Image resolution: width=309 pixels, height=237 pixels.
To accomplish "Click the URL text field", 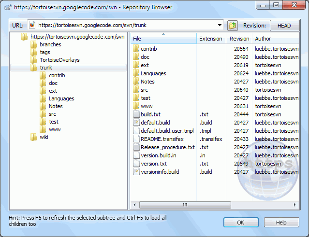I will [125, 25].
